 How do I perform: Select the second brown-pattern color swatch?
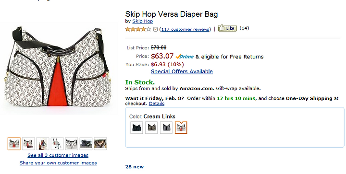[x=151, y=128]
